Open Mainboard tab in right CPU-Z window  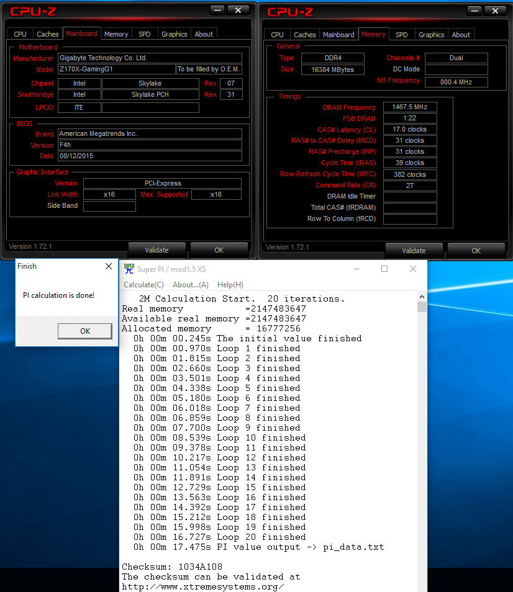338,35
